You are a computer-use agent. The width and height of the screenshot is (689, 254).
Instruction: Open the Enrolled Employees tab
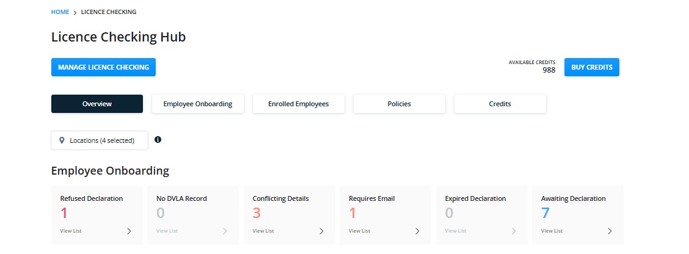pyautogui.click(x=298, y=104)
